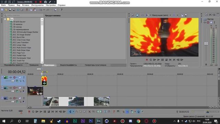This screenshot has height=124, width=220.
Task: Open the Файл menu
Action: coord(3,5)
